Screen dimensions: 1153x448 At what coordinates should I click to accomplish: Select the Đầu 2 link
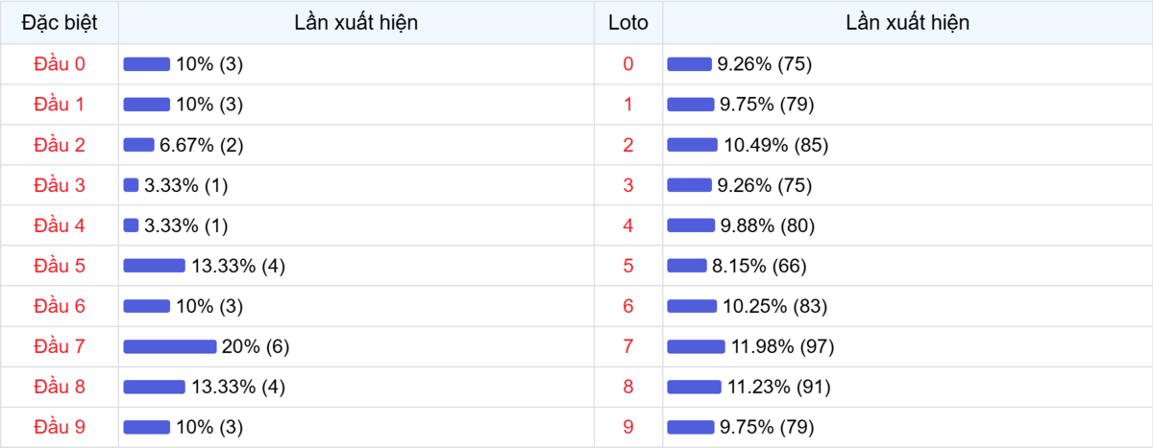tap(60, 145)
